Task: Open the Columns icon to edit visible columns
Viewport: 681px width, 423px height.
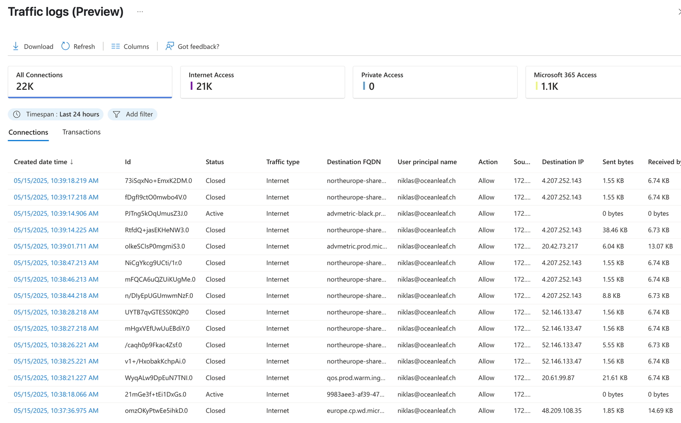Action: click(x=115, y=46)
